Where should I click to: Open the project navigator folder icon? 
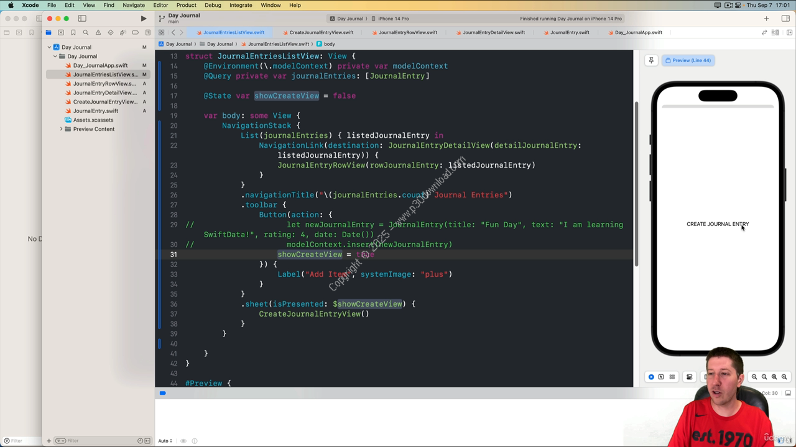click(x=49, y=32)
